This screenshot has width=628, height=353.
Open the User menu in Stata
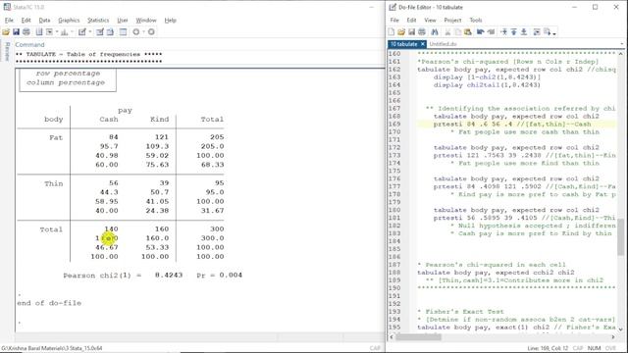pyautogui.click(x=123, y=20)
